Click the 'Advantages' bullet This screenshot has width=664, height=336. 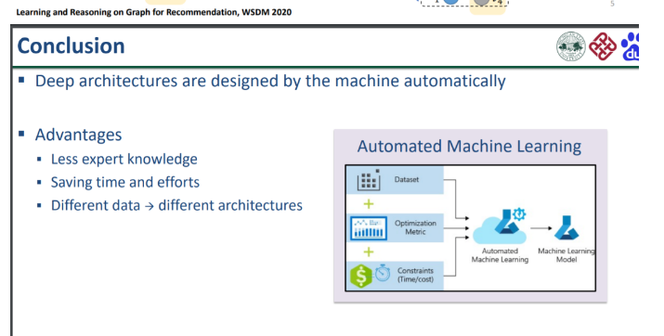click(x=78, y=135)
